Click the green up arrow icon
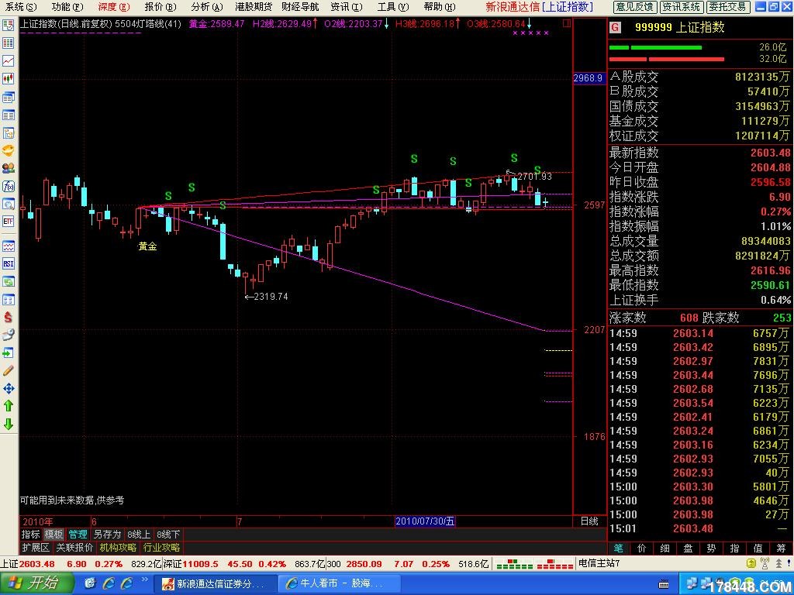Screen dimensions: 794x595 click(9, 406)
